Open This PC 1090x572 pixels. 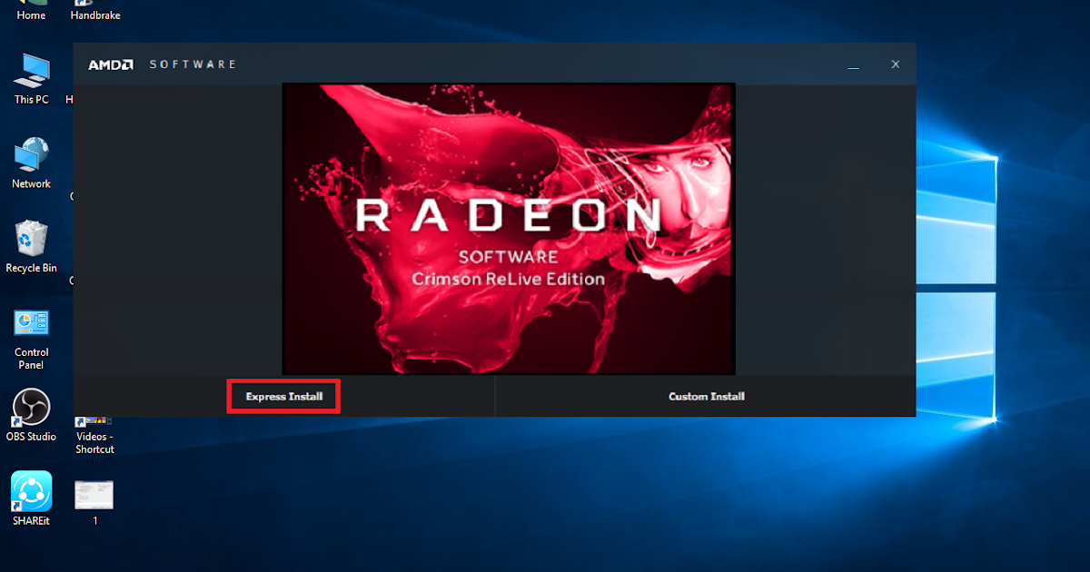(30, 77)
